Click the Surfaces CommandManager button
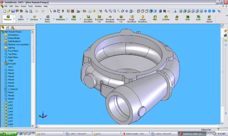 tap(34, 18)
